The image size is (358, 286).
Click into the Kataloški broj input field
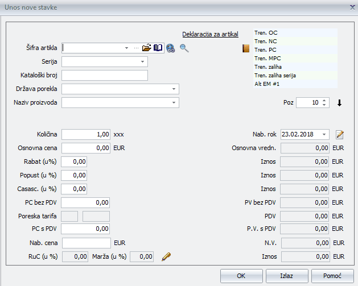coord(105,76)
